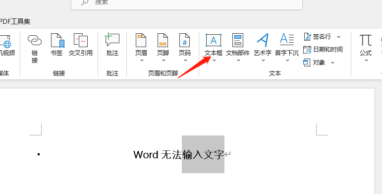
Task: Insert Date and Time (日期和时间)
Action: [x=323, y=50]
